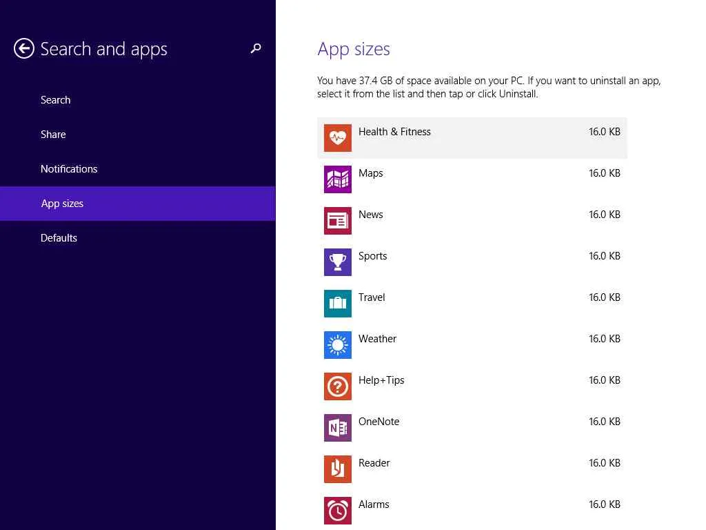Click the OneNote app icon
Screen dimensions: 706x530
pos(338,428)
